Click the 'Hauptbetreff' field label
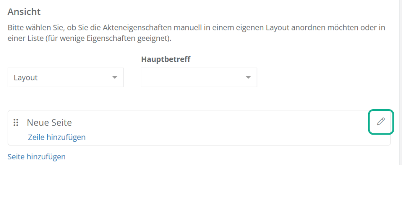The width and height of the screenshot is (405, 202). click(166, 59)
